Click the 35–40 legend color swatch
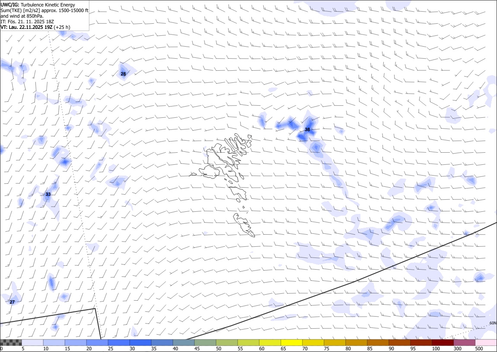The height and width of the screenshot is (352, 497). (x=162, y=343)
